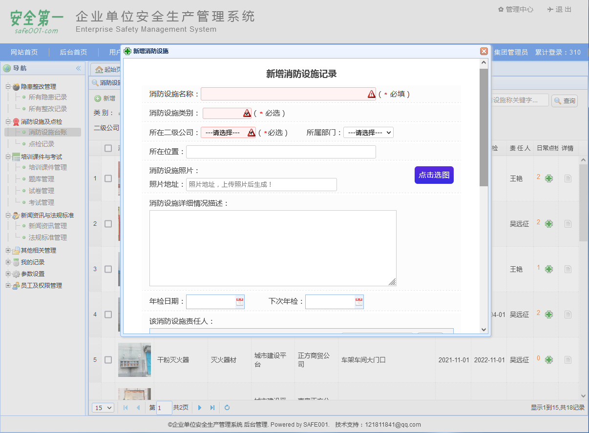Collapse the 消防设施及点检 tree node
The image size is (589, 433).
click(x=8, y=122)
